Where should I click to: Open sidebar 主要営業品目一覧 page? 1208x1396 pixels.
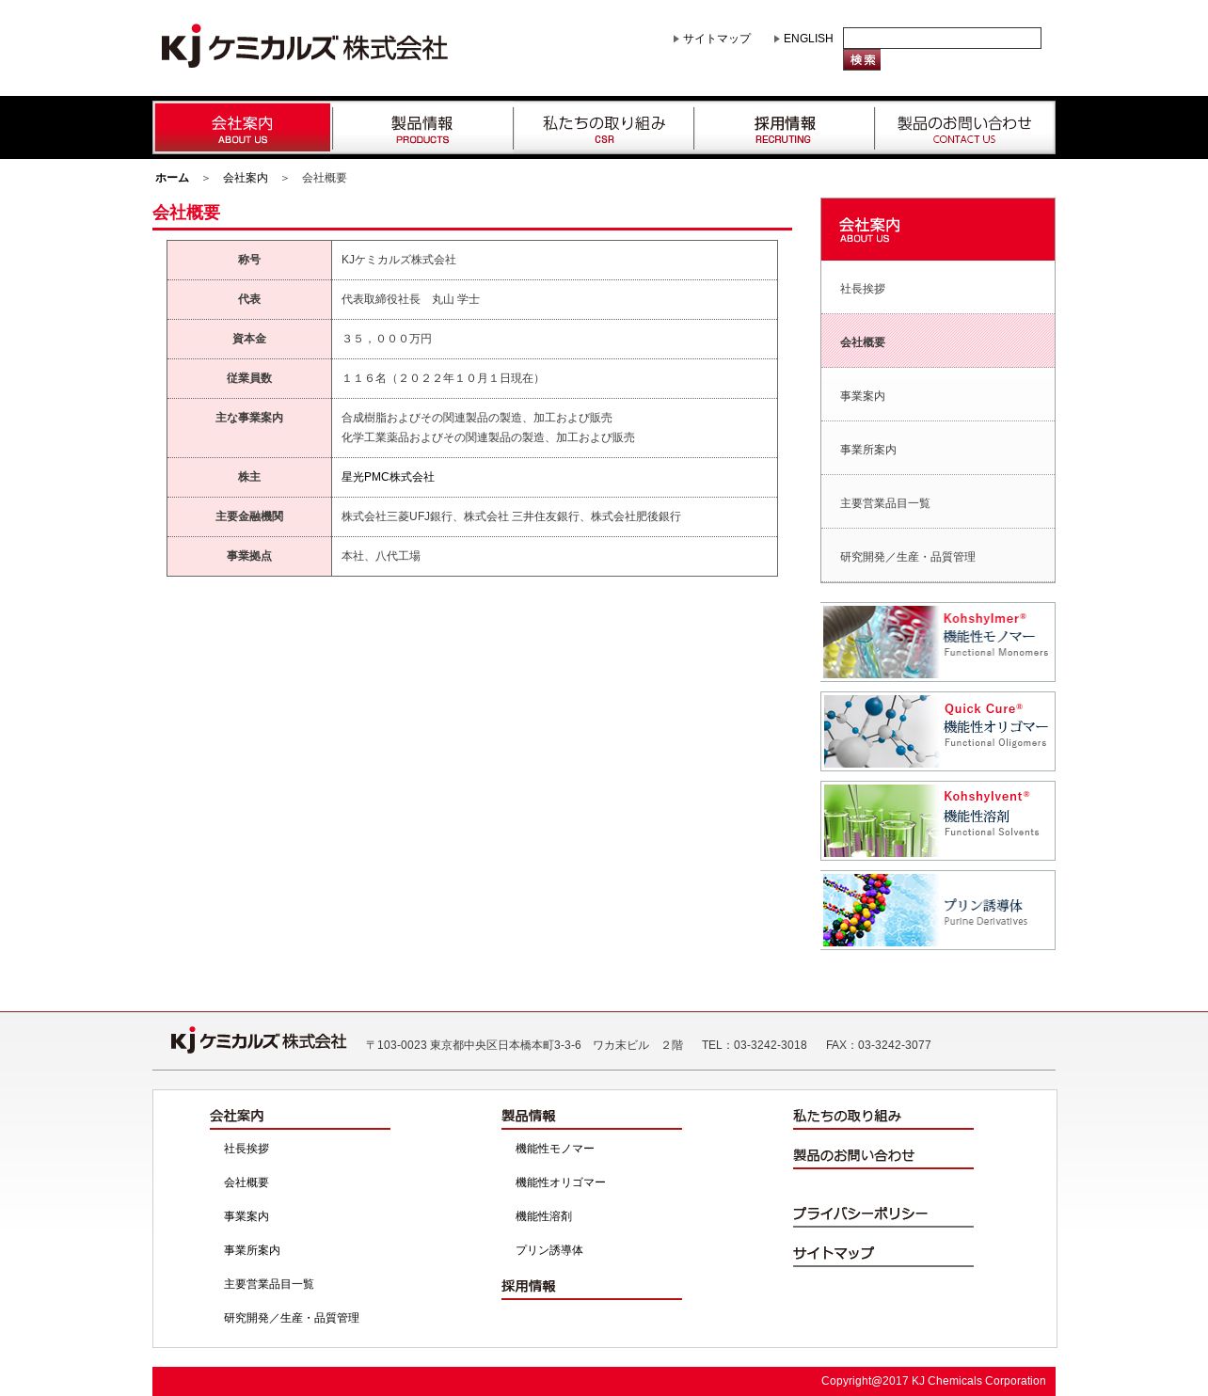click(x=938, y=502)
